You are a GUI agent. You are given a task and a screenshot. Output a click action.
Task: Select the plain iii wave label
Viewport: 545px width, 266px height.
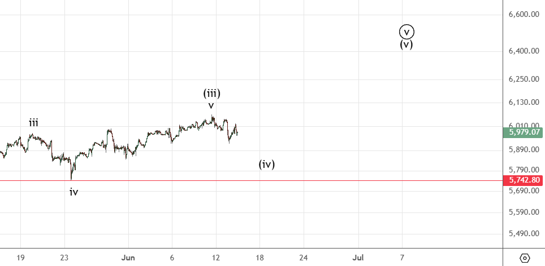pos(34,122)
